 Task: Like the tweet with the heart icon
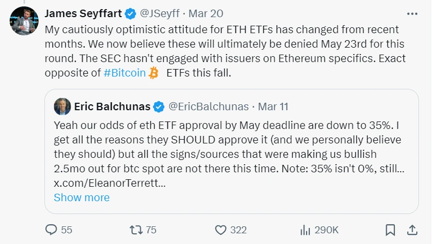pyautogui.click(x=221, y=230)
